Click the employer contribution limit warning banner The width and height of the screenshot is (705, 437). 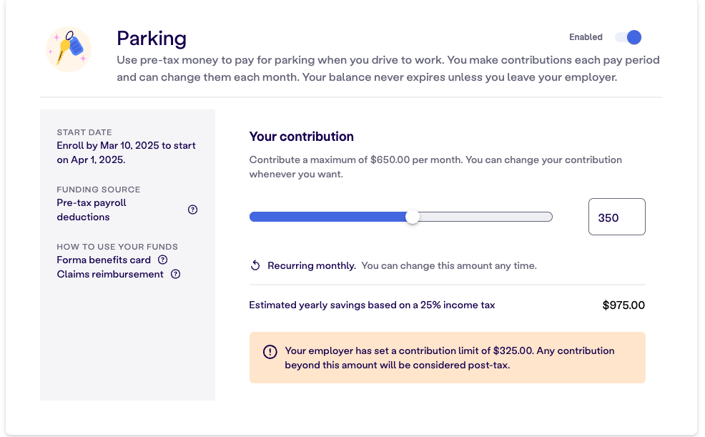coord(448,358)
